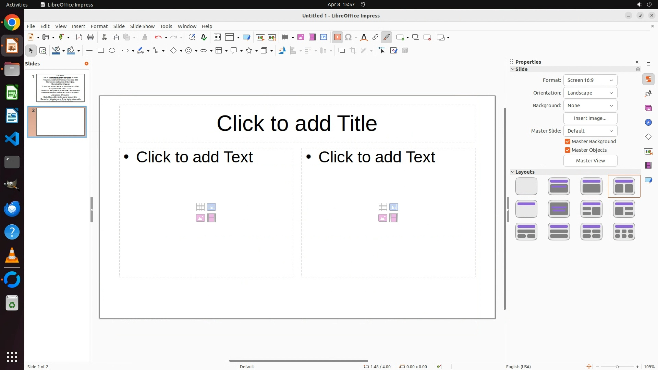This screenshot has height=370, width=658.
Task: Open the Gallery sidebar deck
Action: click(x=648, y=108)
